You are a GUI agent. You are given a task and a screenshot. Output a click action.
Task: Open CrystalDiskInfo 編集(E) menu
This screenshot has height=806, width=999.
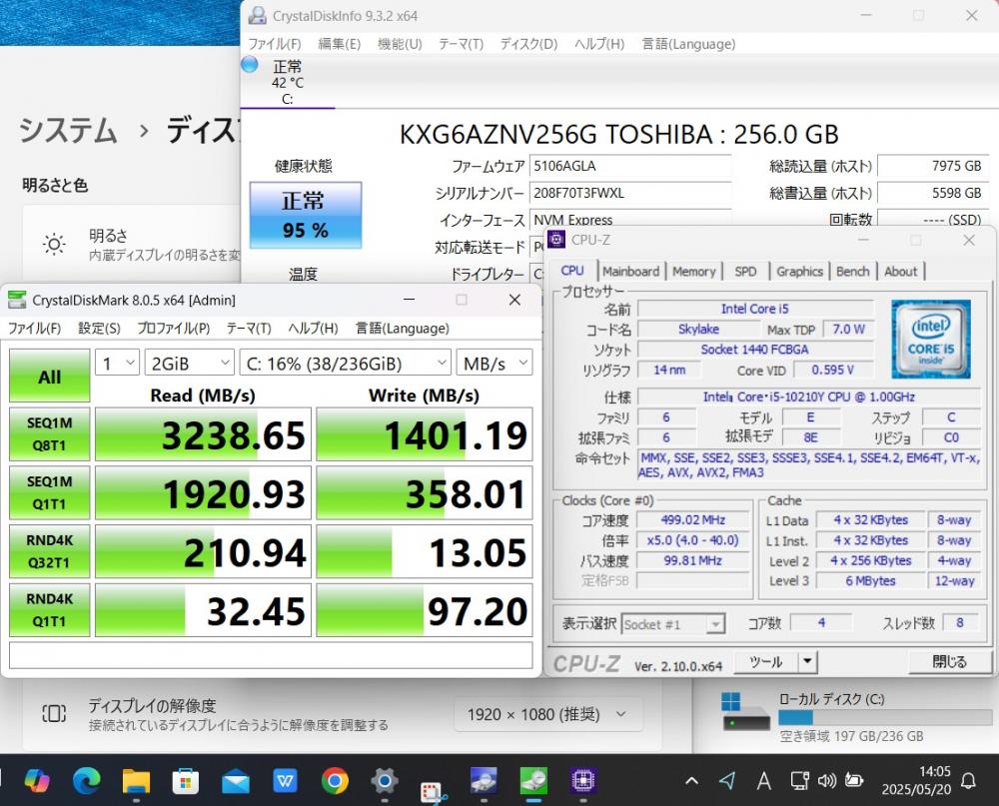click(x=339, y=44)
